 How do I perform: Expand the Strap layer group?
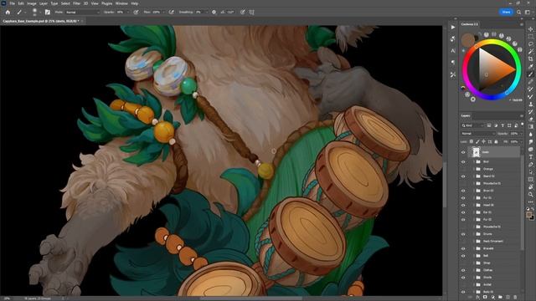(x=473, y=263)
